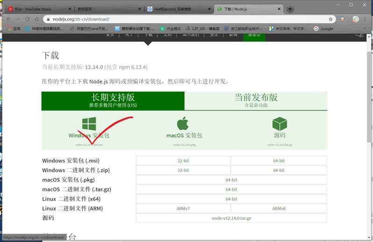Download the ARMv8 Linux binary

[x=279, y=208]
